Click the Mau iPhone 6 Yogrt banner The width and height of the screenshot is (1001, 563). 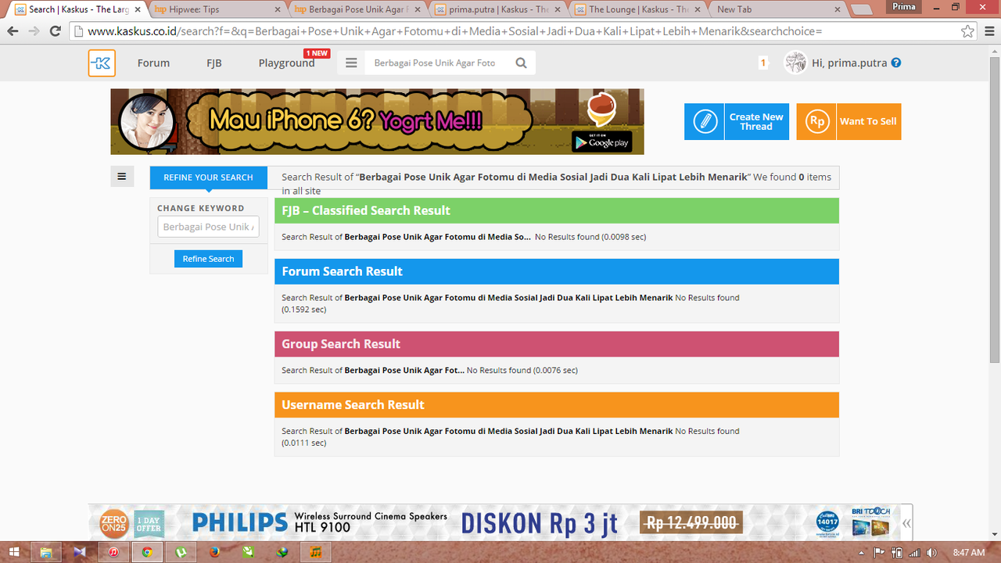(x=377, y=121)
